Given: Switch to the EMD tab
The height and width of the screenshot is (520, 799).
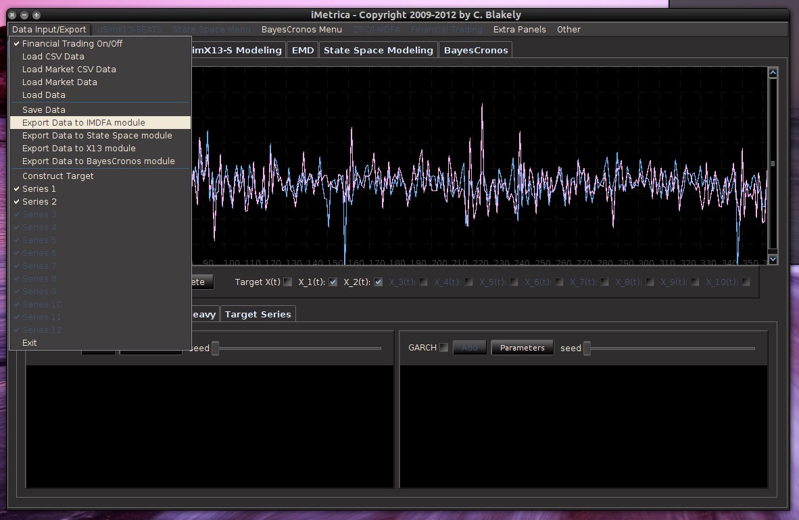Looking at the screenshot, I should tap(302, 51).
